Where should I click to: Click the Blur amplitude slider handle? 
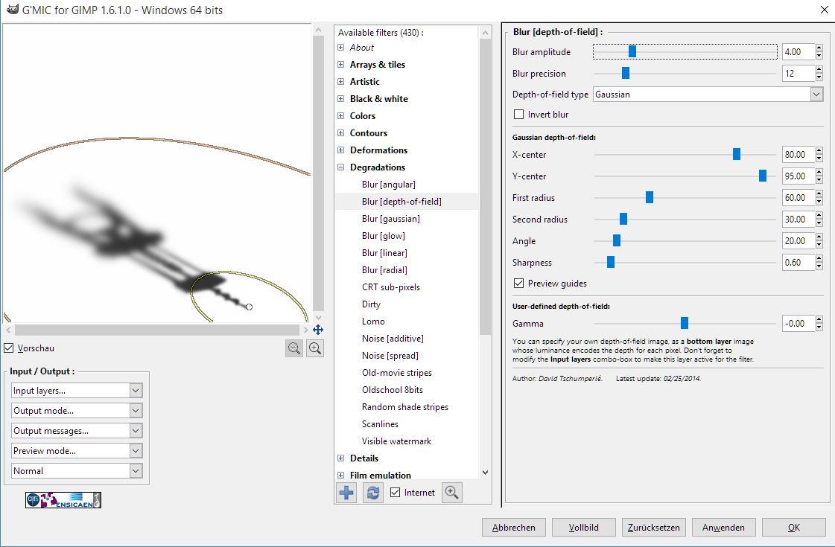[x=632, y=52]
